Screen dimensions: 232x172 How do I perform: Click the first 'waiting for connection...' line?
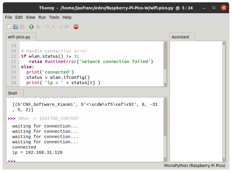pos(45,126)
